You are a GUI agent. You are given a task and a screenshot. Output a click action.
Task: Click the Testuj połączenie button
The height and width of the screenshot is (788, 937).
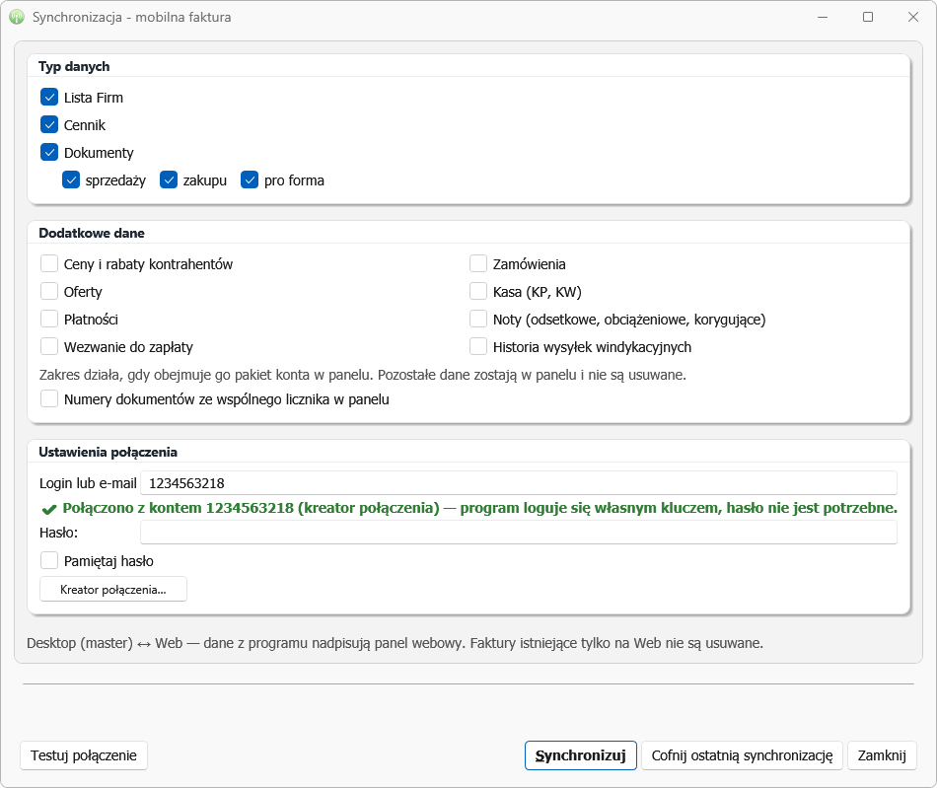tap(84, 755)
